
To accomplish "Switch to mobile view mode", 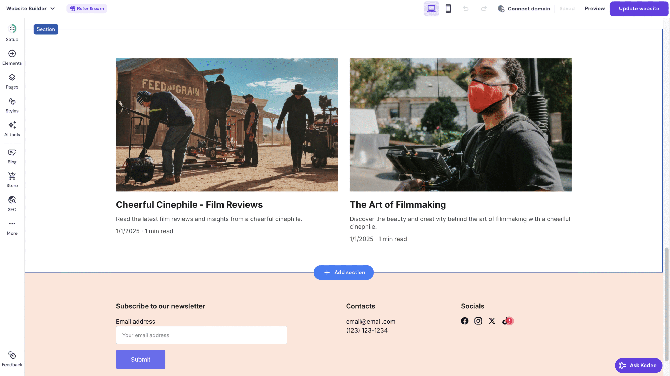I will click(x=448, y=9).
